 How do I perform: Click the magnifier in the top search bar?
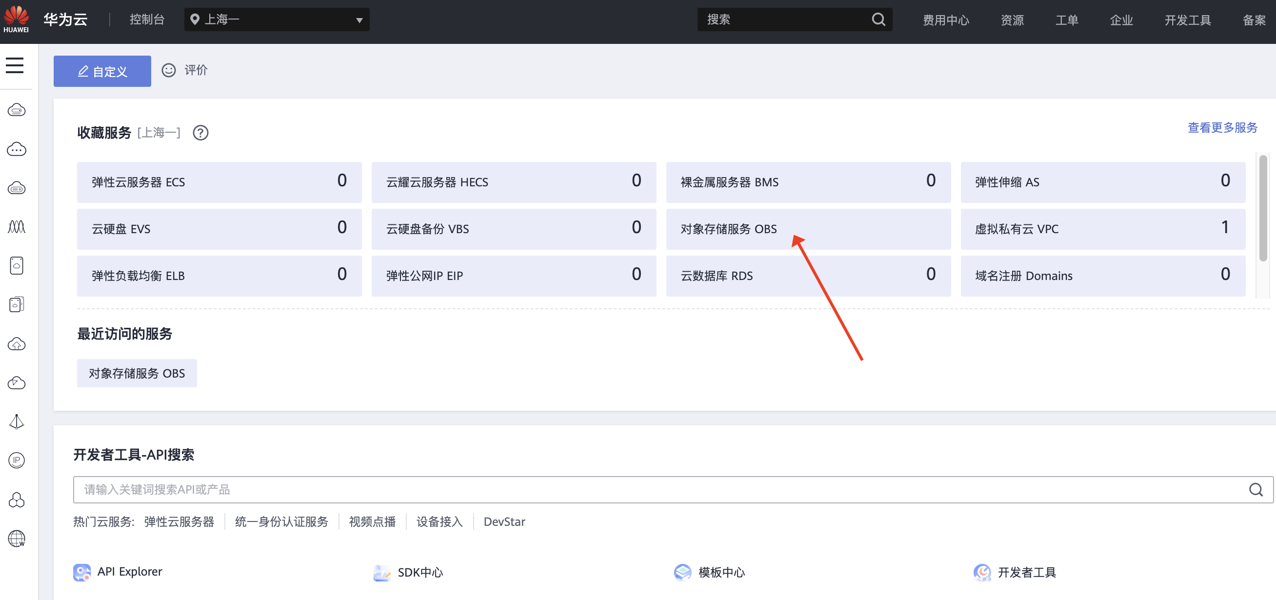[x=878, y=20]
